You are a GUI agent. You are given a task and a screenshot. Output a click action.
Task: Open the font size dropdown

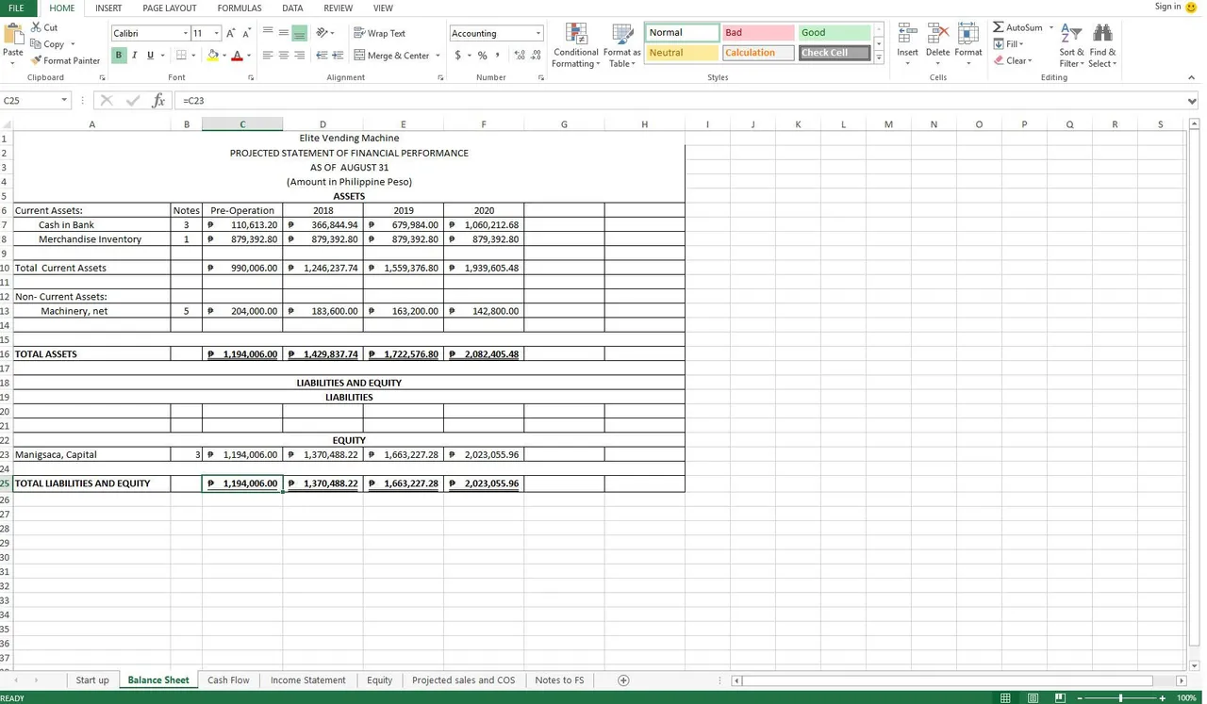point(216,33)
